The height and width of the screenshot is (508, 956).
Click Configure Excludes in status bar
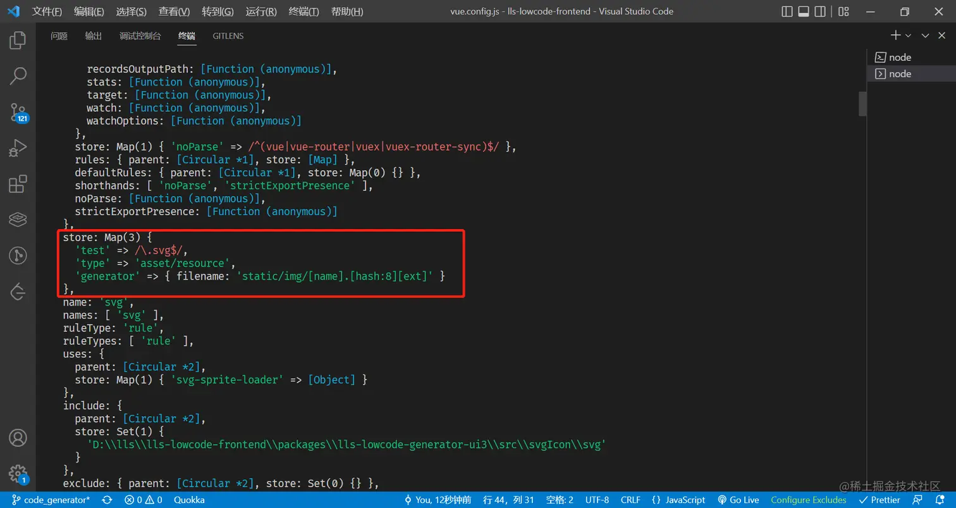[808, 500]
